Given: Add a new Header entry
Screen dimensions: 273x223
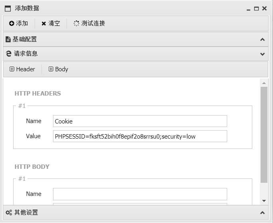Looking at the screenshot, I should click(x=22, y=69).
